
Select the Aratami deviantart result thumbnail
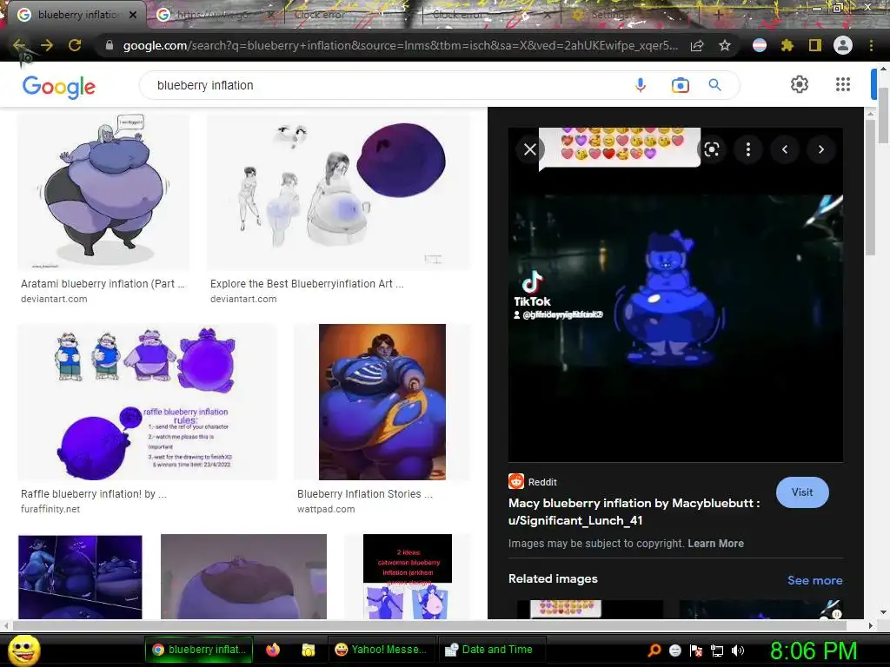pyautogui.click(x=103, y=192)
